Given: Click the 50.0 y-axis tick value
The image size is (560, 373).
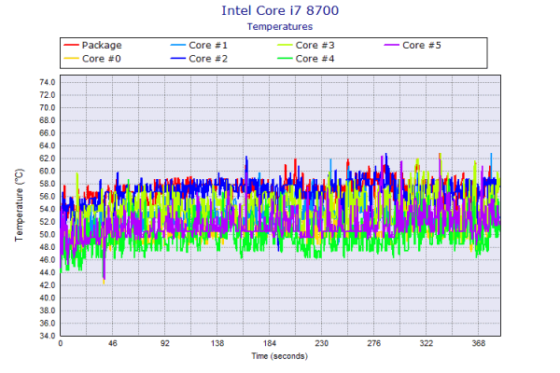Looking at the screenshot, I should click(48, 234).
